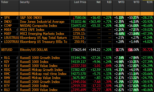Expand the RMC row arrow

(x=2, y=74)
